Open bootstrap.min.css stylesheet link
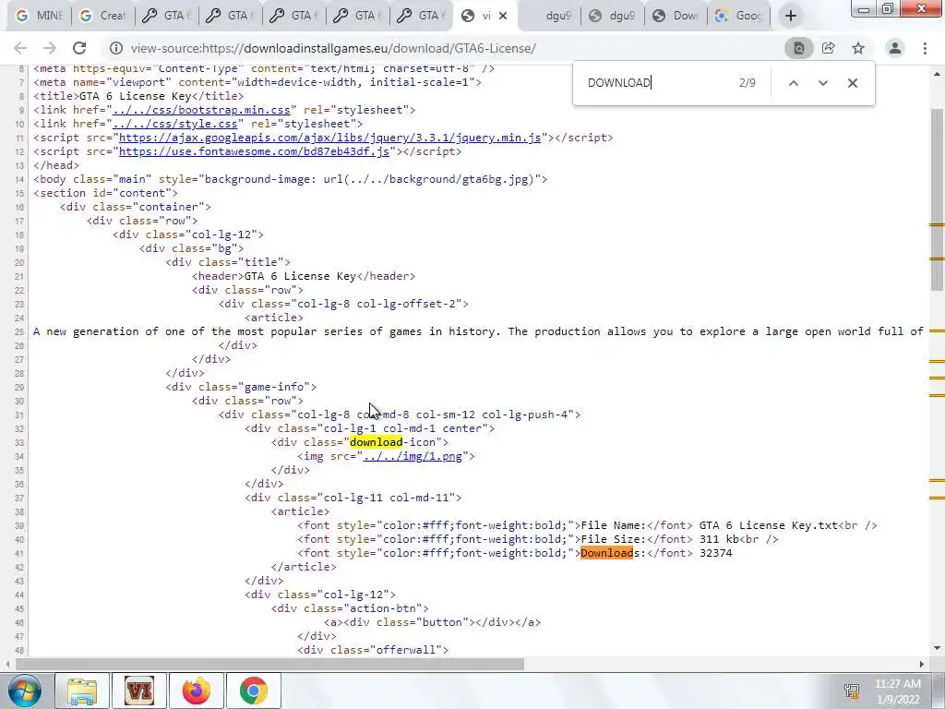 (201, 110)
